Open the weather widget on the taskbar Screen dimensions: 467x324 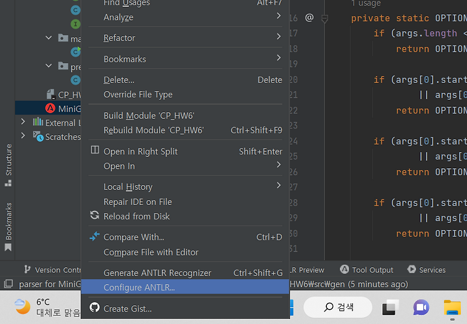point(48,307)
